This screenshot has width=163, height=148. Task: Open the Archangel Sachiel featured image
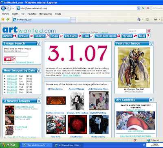point(134,68)
